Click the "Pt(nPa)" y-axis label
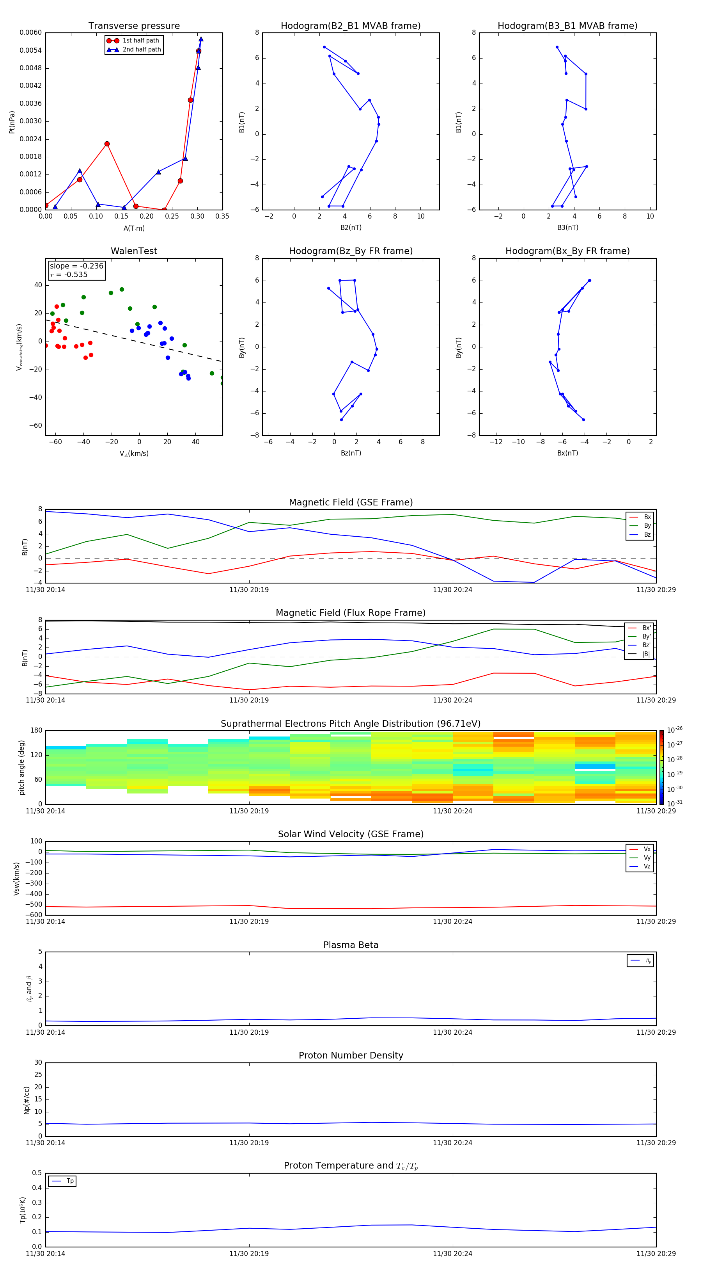The height and width of the screenshot is (1288, 702). point(12,121)
